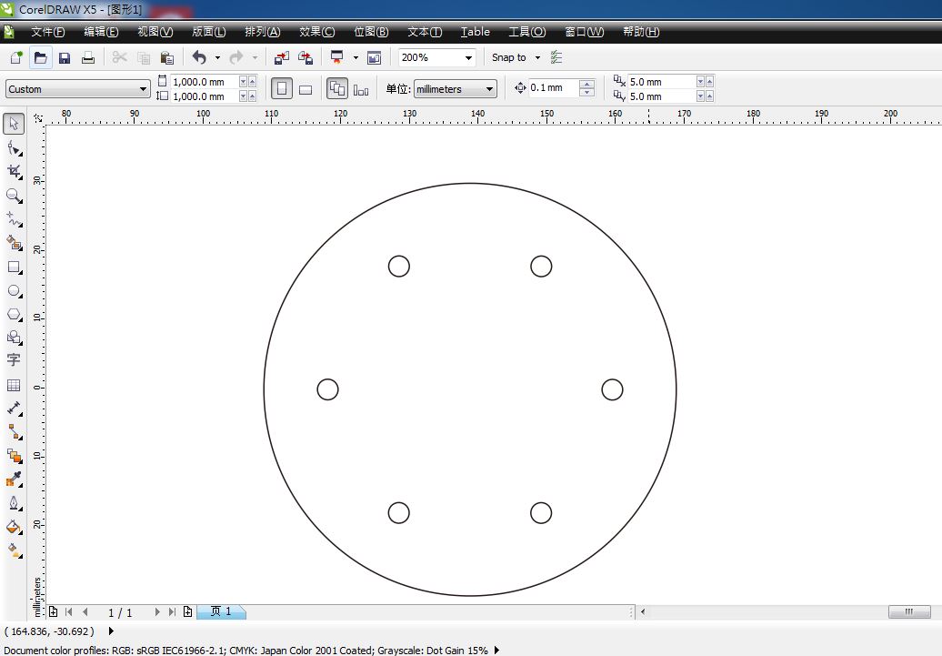Toggle the facing pages layout option
This screenshot has width=942, height=656.
(337, 87)
